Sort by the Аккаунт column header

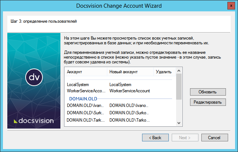coord(85,72)
